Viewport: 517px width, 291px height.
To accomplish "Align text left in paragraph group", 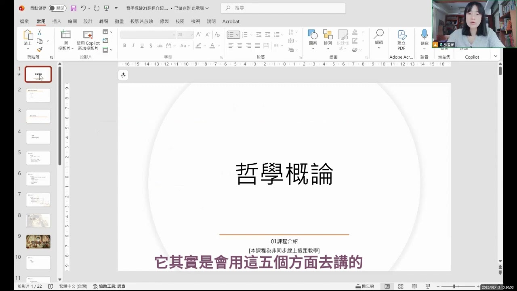I will (x=231, y=46).
